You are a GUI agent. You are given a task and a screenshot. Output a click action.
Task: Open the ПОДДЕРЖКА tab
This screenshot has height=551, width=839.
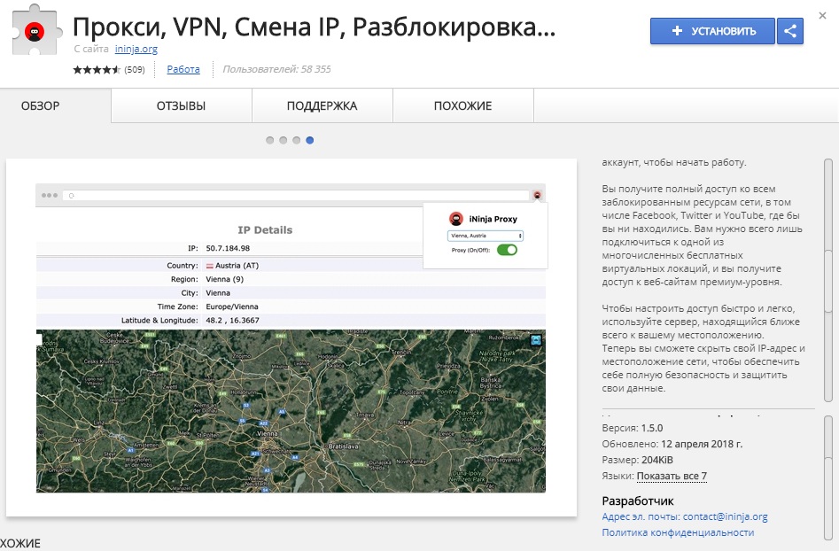(320, 105)
